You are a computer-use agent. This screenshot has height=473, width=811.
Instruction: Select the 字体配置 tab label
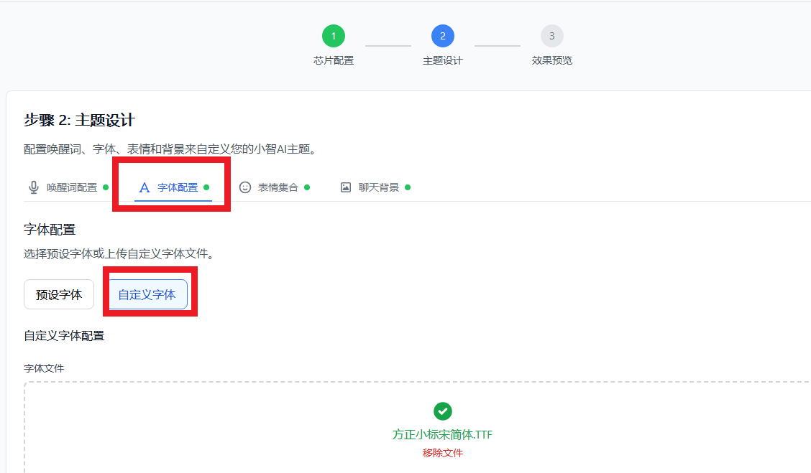point(178,187)
